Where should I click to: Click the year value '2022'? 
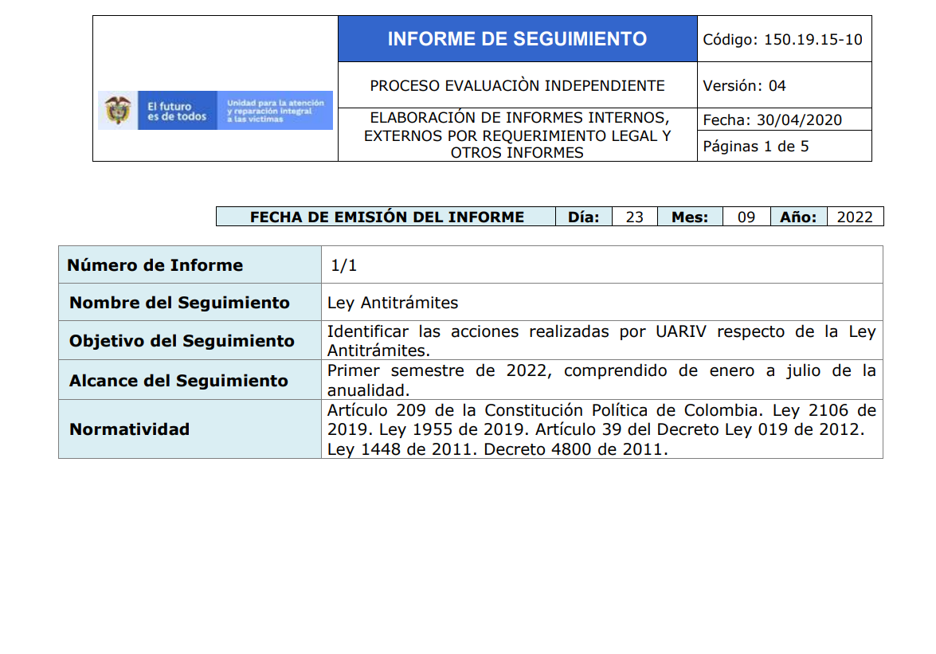(x=855, y=217)
